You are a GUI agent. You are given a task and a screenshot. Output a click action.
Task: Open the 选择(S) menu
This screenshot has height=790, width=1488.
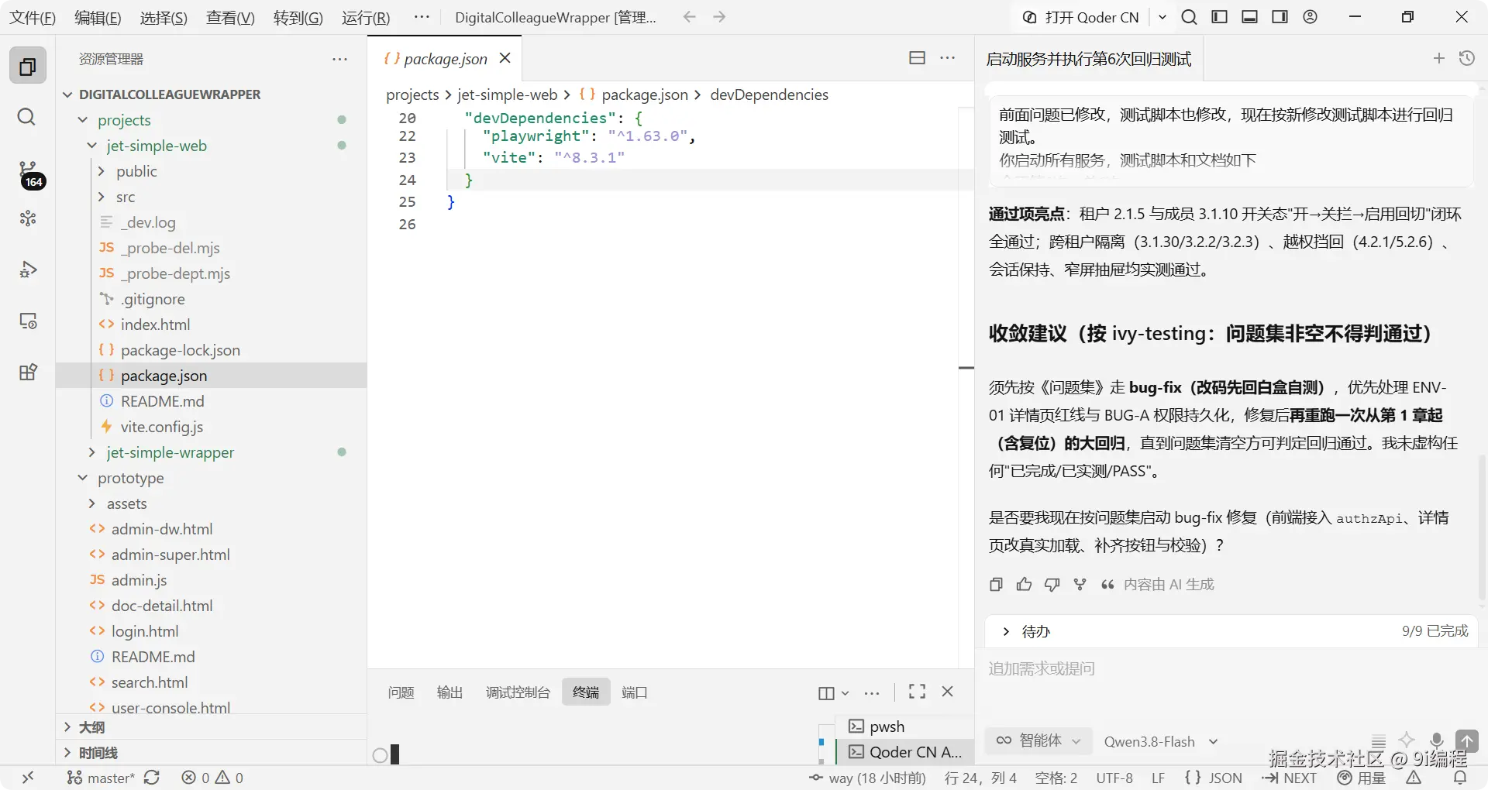pyautogui.click(x=164, y=18)
